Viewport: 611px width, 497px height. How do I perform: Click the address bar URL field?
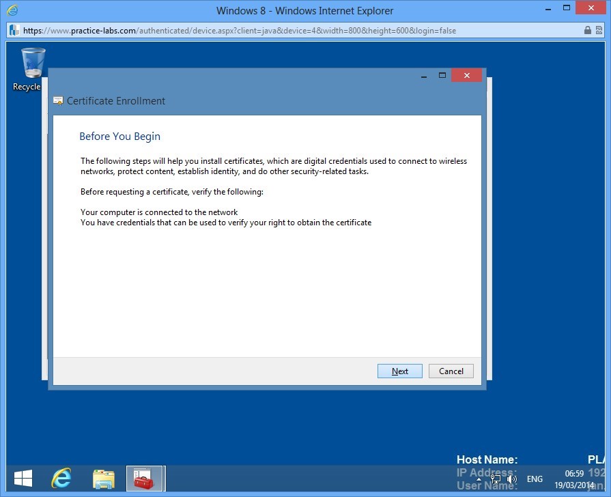click(x=273, y=30)
